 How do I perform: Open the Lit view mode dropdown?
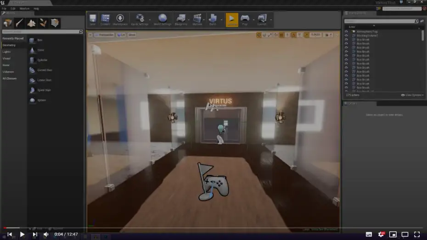click(121, 35)
